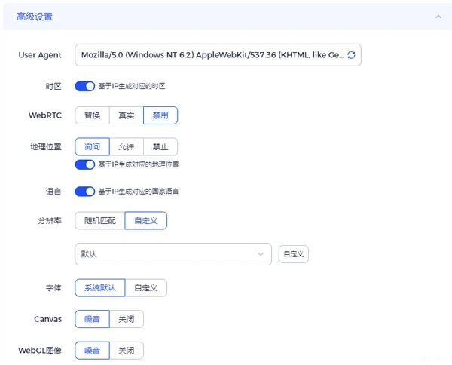The width and height of the screenshot is (452, 365).
Task: Click the 基于IP生成对应的国家语言 label
Action: [x=139, y=192]
